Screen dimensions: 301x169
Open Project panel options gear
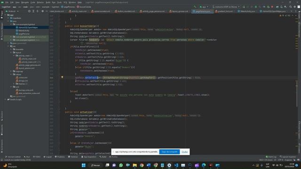(x=43, y=11)
